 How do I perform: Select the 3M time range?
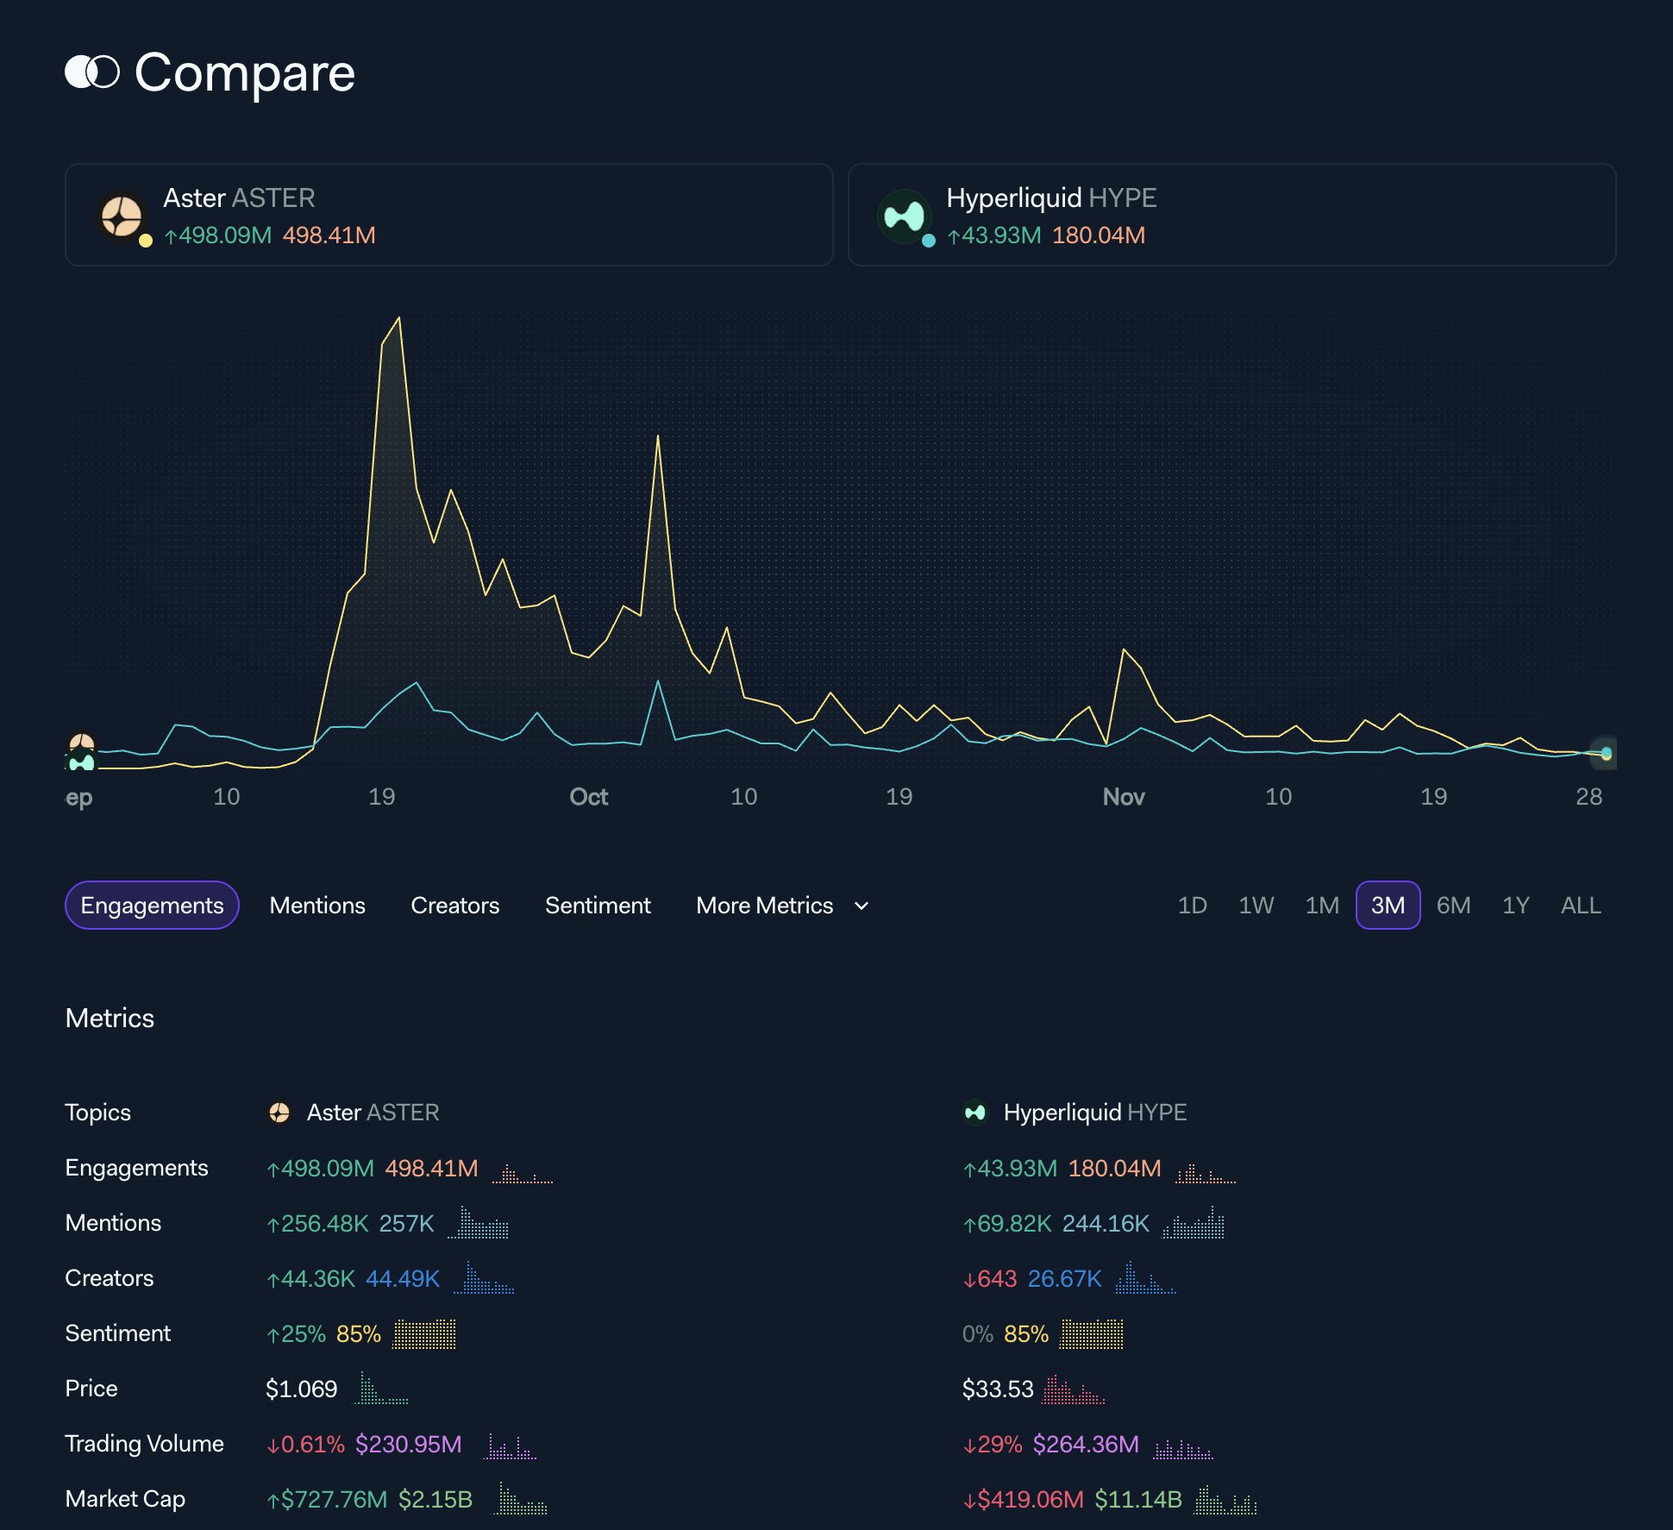point(1388,905)
